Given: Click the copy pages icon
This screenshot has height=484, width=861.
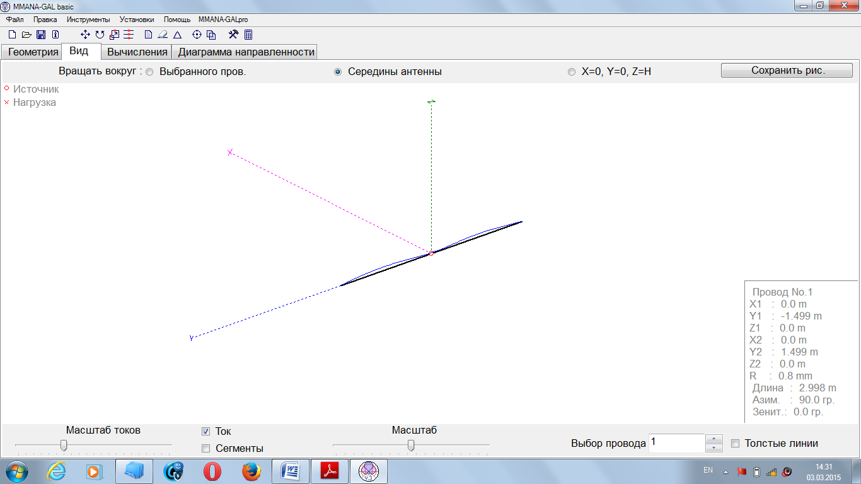Looking at the screenshot, I should pos(211,35).
